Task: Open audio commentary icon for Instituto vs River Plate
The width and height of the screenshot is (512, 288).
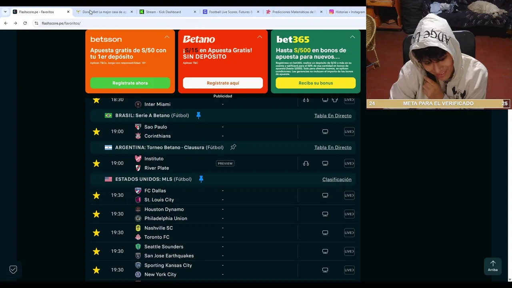Action: click(x=306, y=163)
